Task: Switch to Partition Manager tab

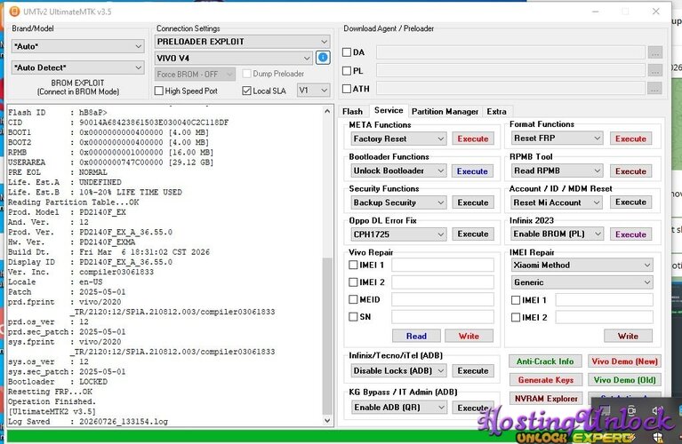Action: 445,112
